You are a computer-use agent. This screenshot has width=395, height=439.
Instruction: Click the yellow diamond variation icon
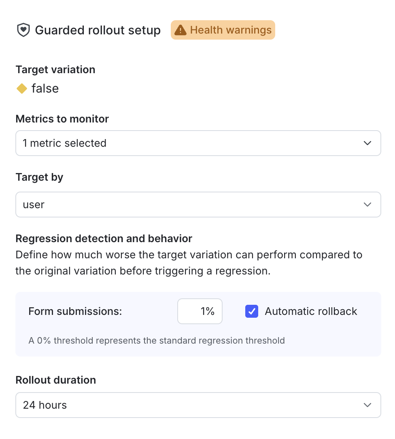coord(22,89)
